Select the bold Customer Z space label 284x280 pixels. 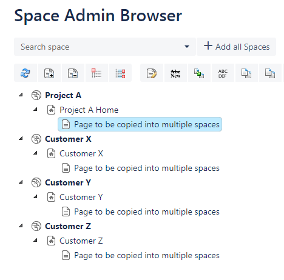pyautogui.click(x=68, y=226)
